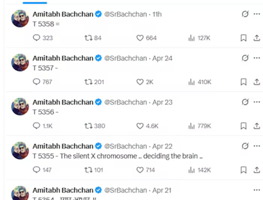Viewport: 263px width, 200px height.
Task: Open the Apr 23 timestamp link
Action: point(162,102)
